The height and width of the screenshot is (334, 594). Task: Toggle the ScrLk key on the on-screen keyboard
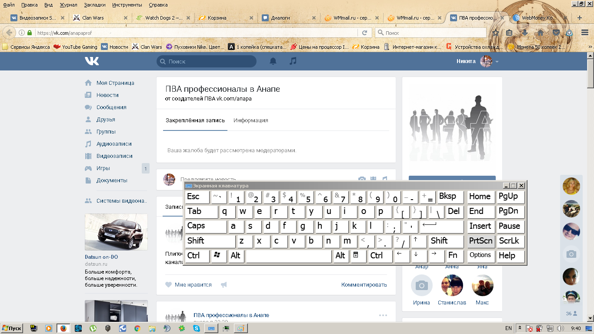point(510,241)
